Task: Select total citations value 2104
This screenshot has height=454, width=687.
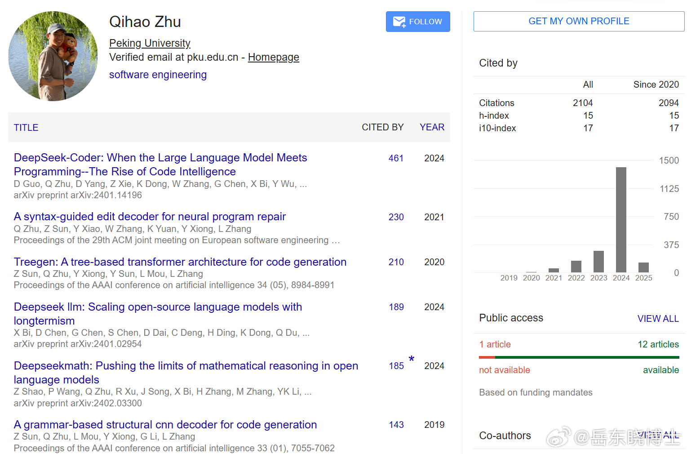Action: (x=583, y=103)
